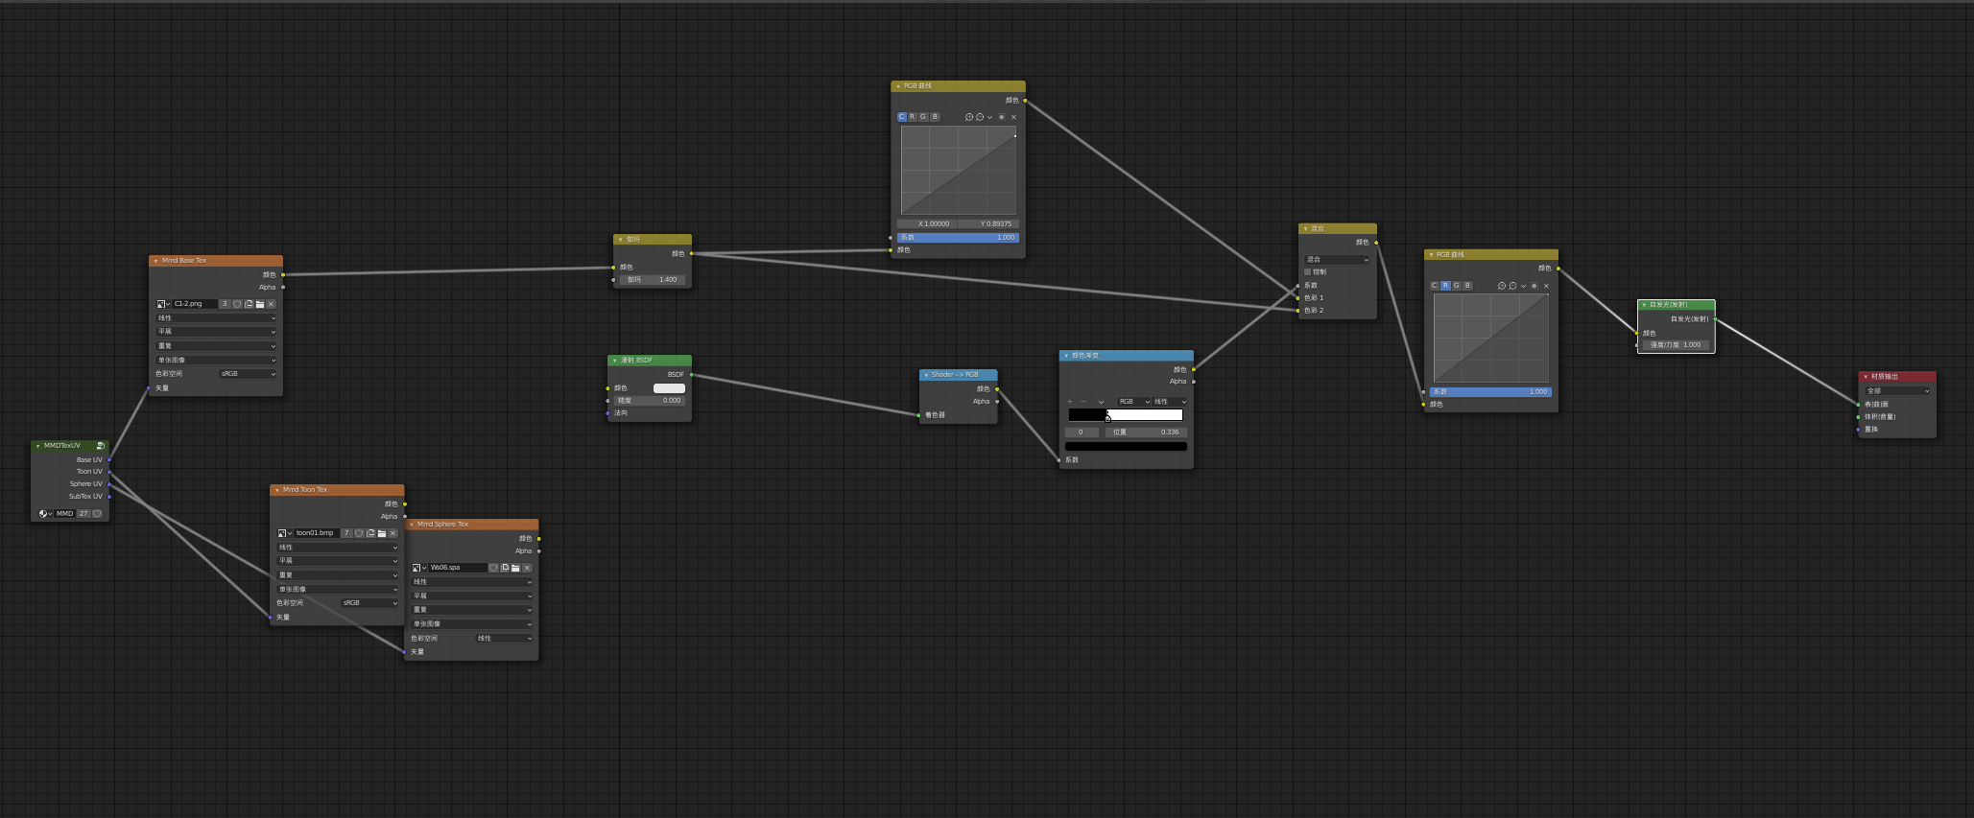Viewport: 1974px width, 818px height.
Task: Unlink the Ws06.spa image
Action: tap(527, 568)
